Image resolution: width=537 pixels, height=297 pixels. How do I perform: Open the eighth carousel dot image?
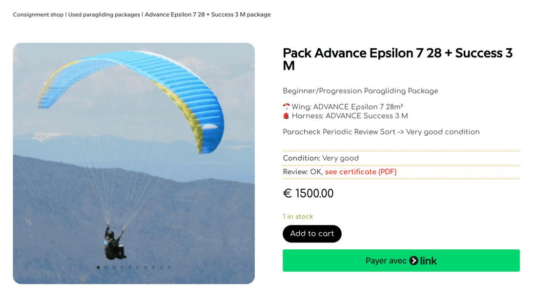(153, 267)
